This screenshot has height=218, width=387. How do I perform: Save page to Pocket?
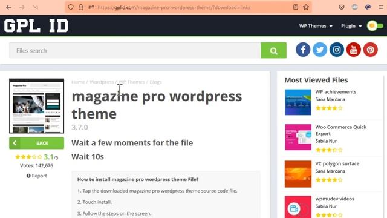point(341,7)
